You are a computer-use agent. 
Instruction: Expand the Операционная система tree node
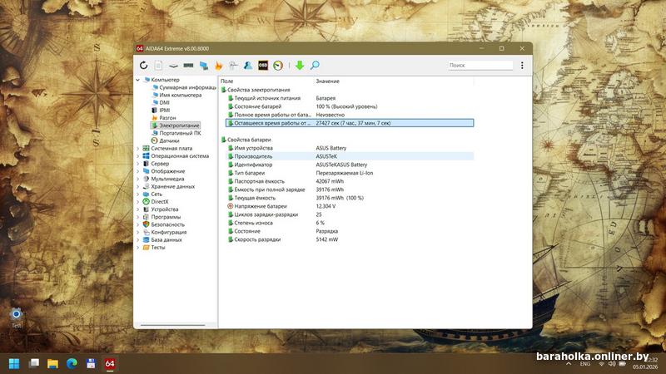(x=138, y=156)
